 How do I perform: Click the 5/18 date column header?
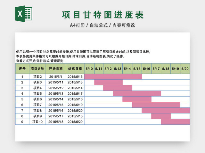pos(166,69)
